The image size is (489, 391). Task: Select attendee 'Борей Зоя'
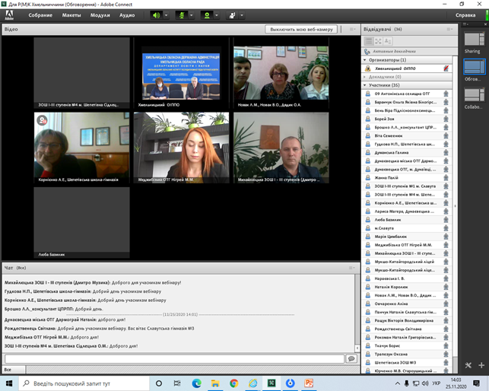[407, 119]
